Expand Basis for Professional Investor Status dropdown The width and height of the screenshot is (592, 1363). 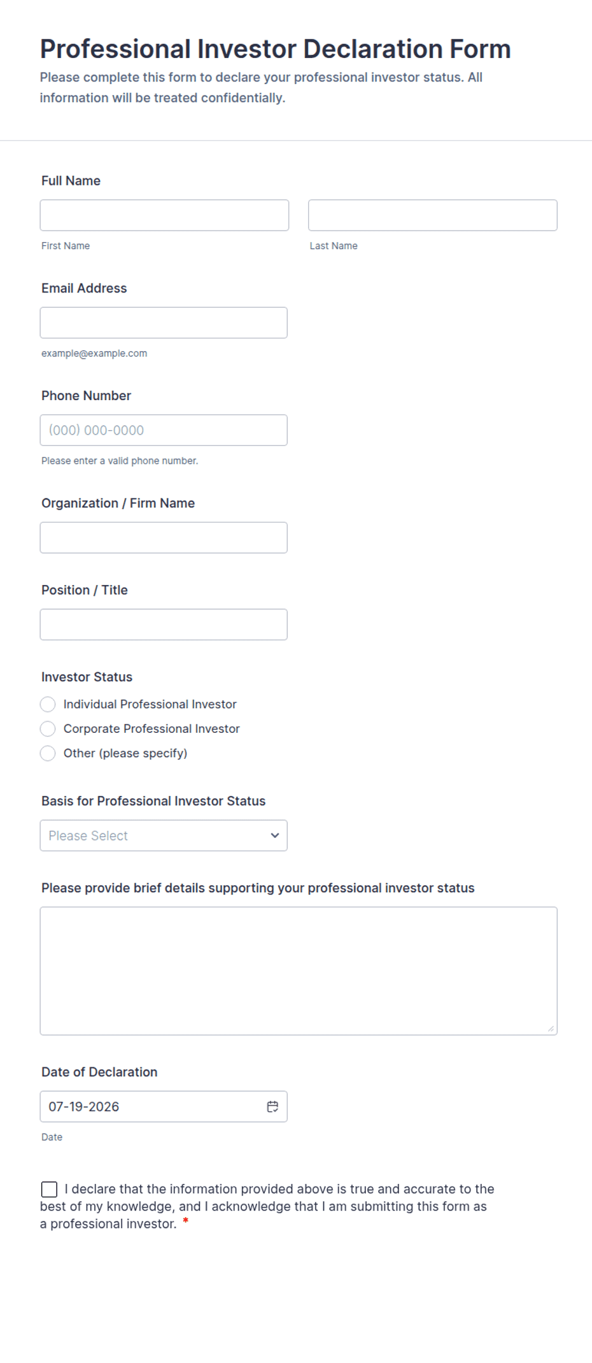tap(164, 835)
